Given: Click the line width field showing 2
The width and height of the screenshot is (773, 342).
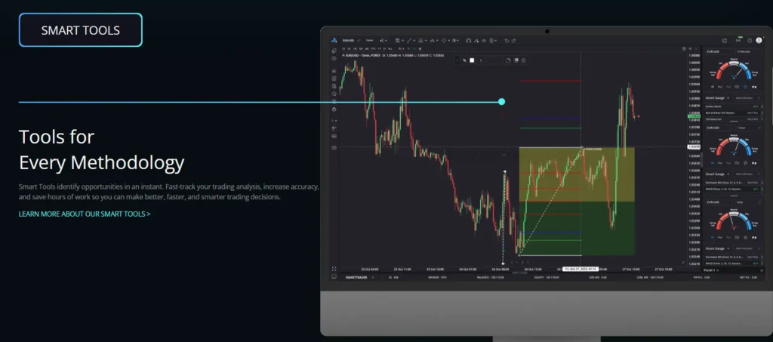Looking at the screenshot, I should 481,60.
